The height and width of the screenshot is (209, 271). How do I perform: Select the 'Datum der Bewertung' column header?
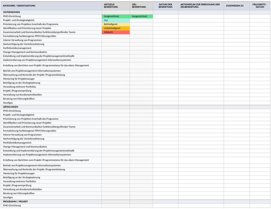(x=166, y=6)
